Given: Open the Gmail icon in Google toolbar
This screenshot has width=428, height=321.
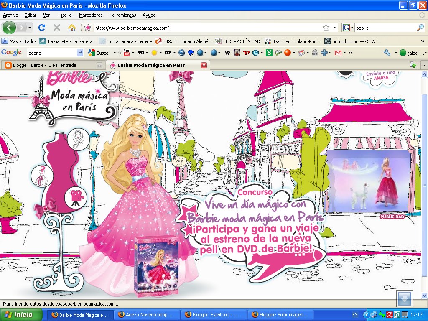Looking at the screenshot, I should (x=338, y=53).
